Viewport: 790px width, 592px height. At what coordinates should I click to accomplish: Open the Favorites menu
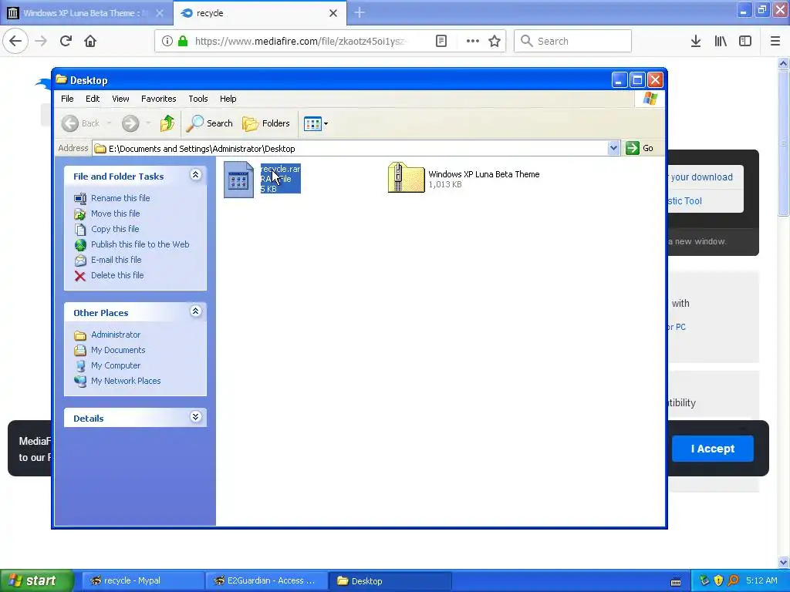(159, 99)
